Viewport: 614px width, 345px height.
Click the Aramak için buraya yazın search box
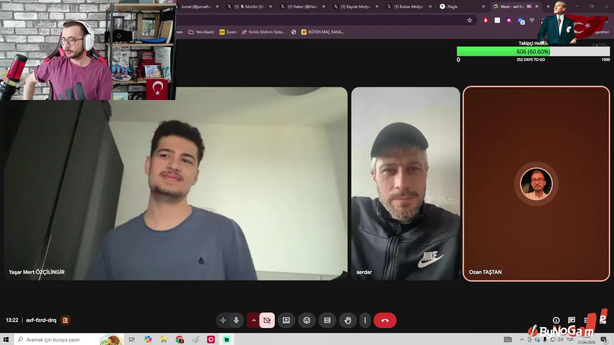pyautogui.click(x=69, y=340)
